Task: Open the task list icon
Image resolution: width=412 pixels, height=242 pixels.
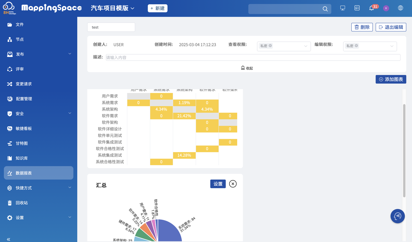Action: click(x=357, y=8)
